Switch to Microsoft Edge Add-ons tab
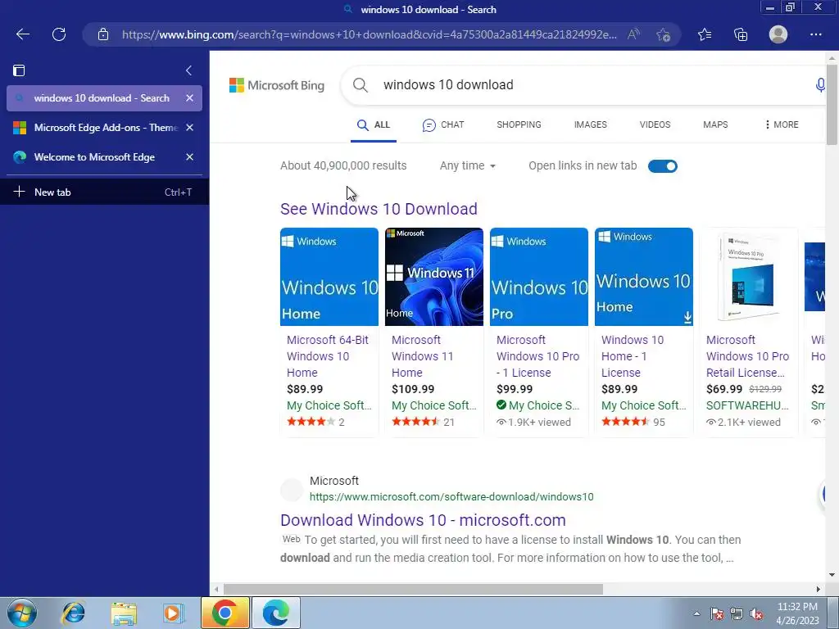The height and width of the screenshot is (629, 839). coord(104,127)
